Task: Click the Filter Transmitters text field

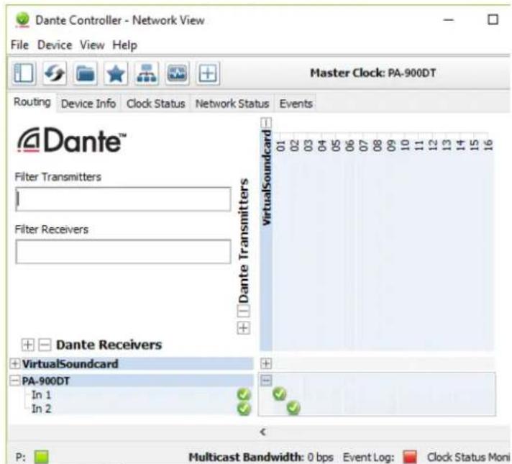Action: [x=123, y=199]
